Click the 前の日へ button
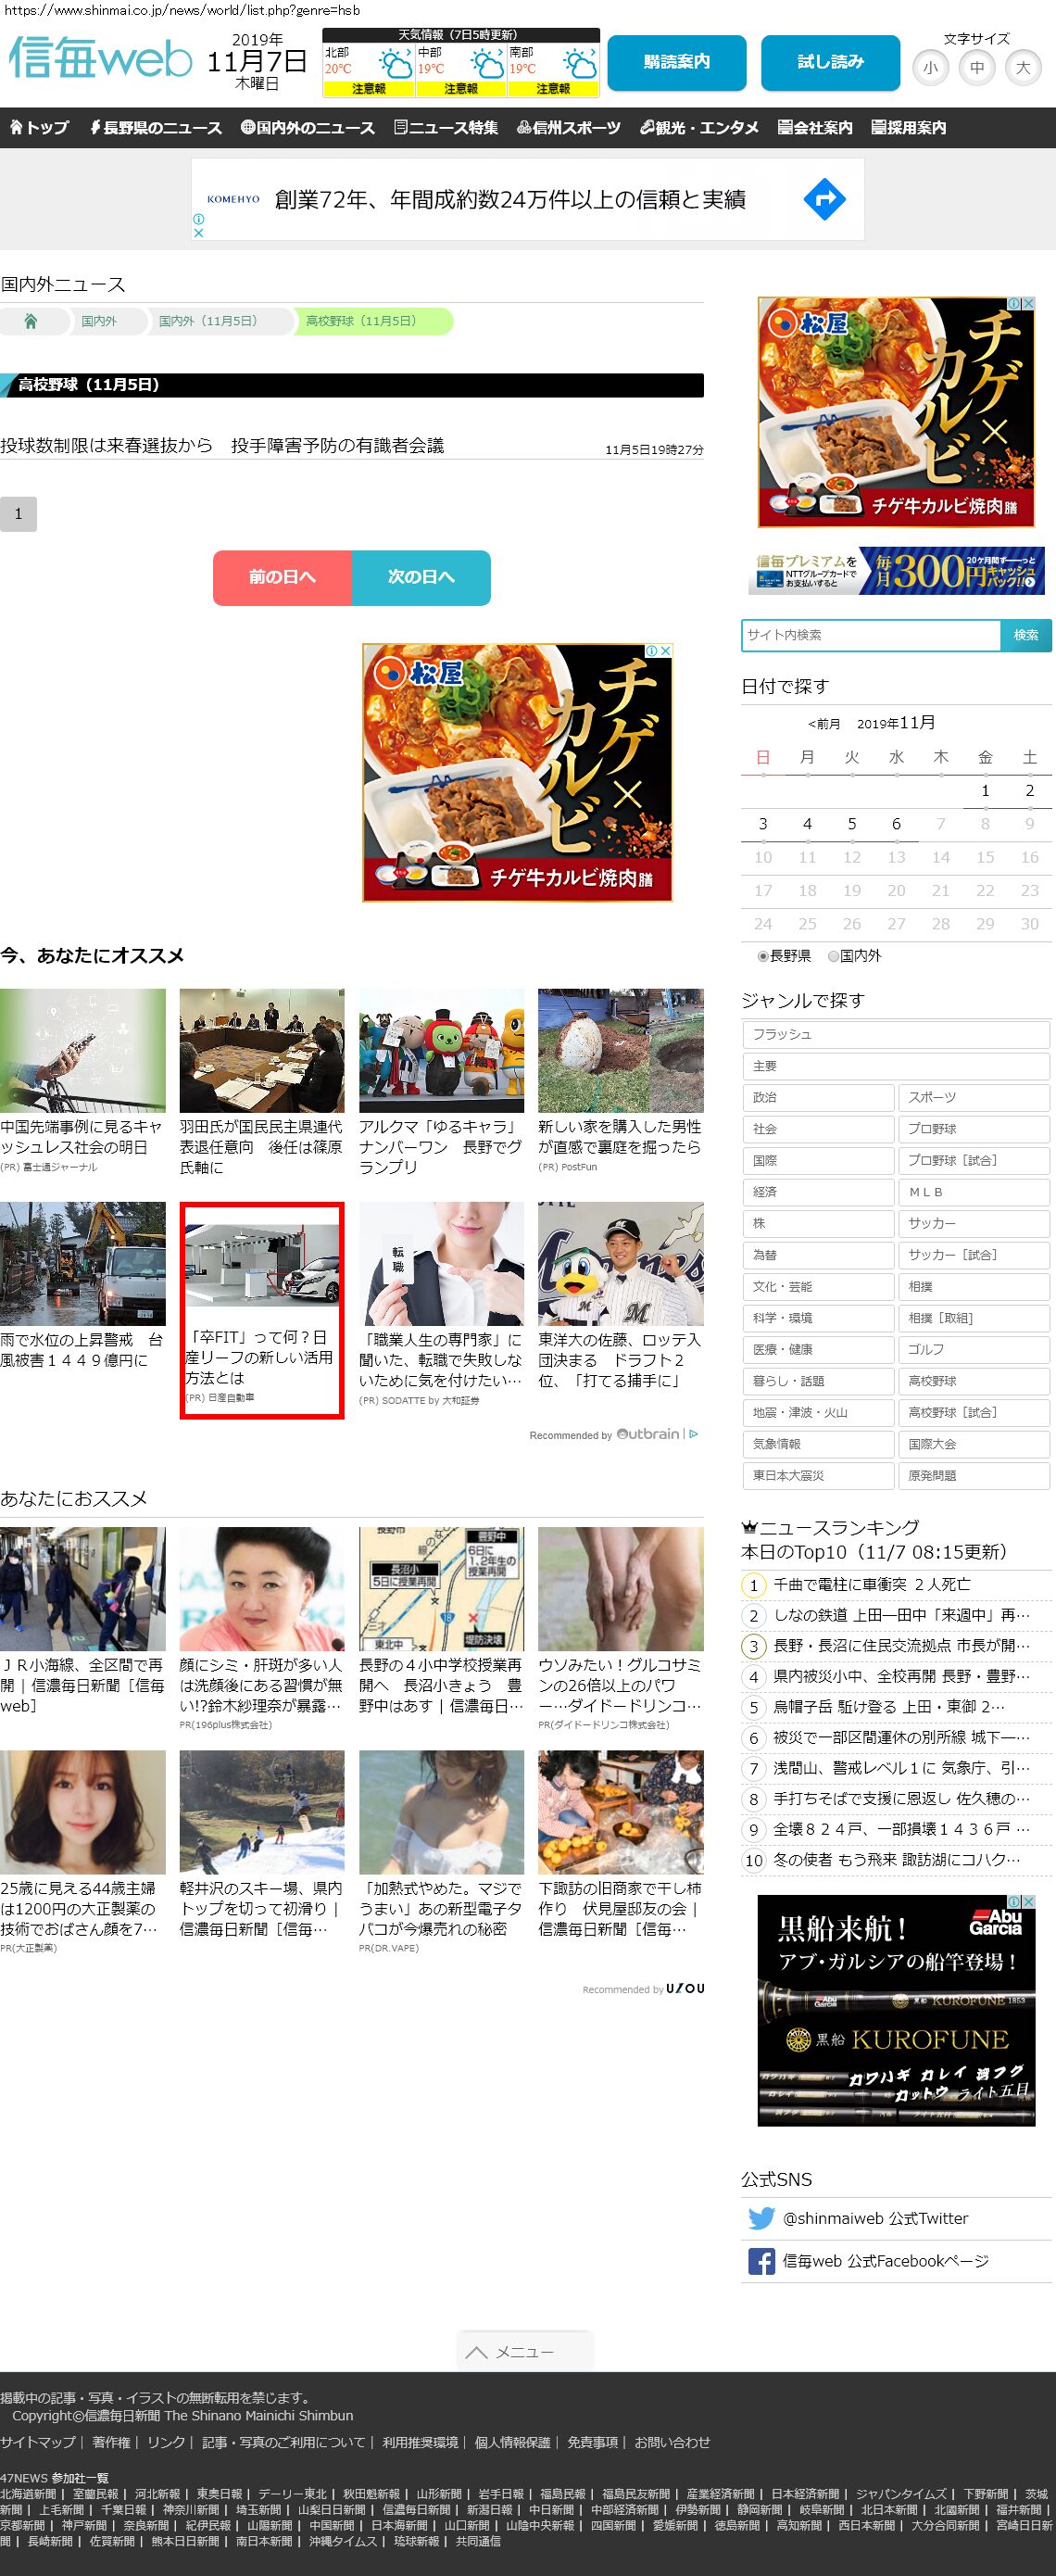The width and height of the screenshot is (1056, 2576). pos(282,577)
